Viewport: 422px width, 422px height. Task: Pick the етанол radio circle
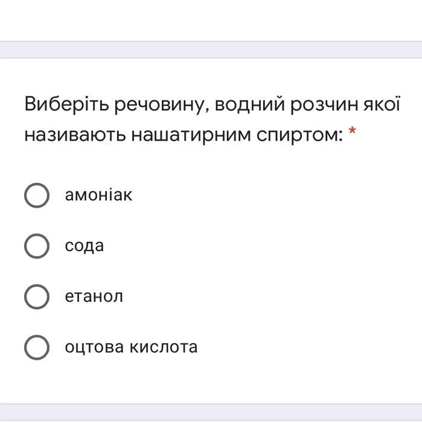37,296
